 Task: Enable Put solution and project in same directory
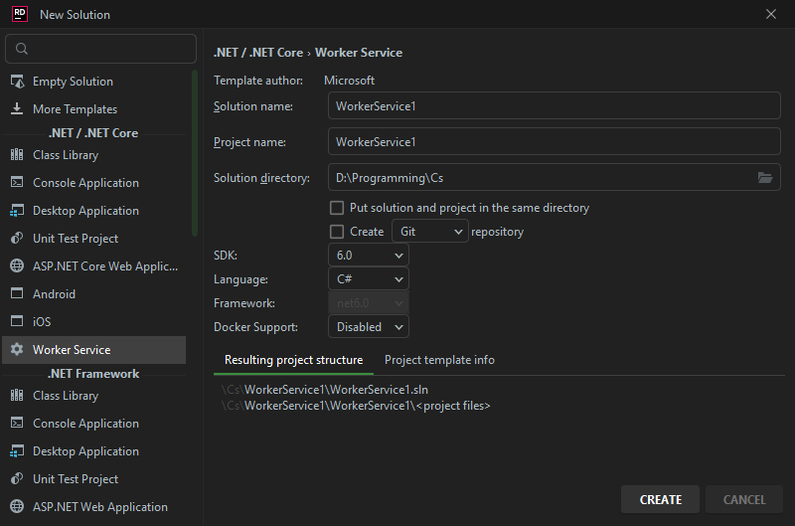click(x=337, y=208)
